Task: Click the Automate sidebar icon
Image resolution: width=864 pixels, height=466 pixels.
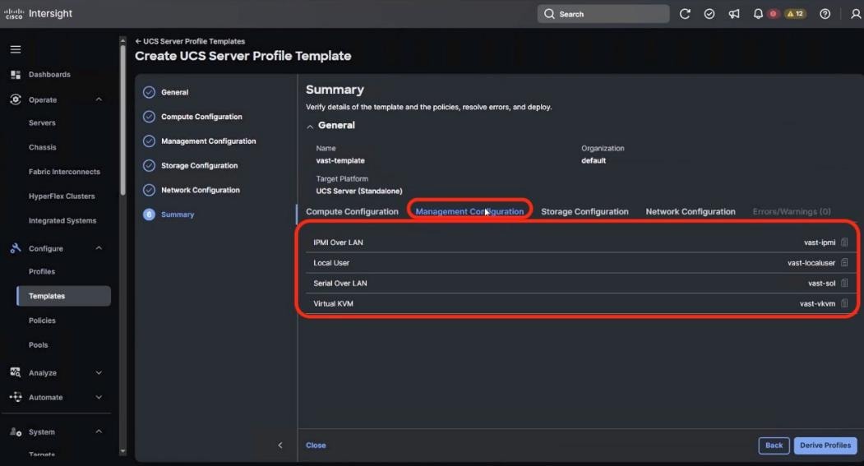Action: pos(16,397)
